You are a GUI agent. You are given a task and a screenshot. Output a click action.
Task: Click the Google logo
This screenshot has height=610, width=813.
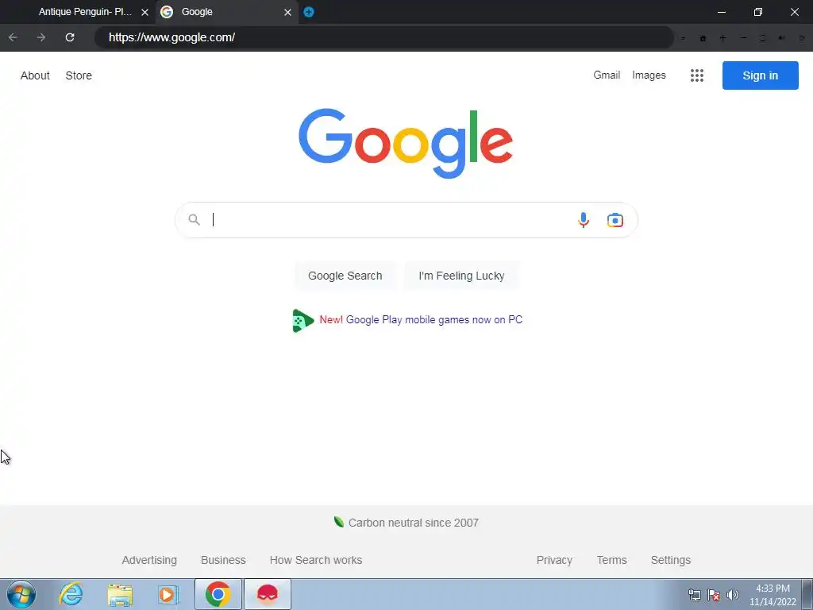click(406, 144)
